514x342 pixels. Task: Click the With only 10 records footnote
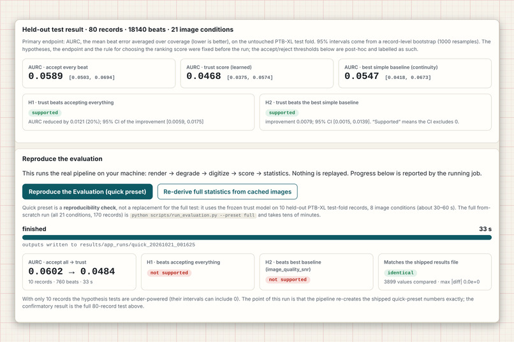click(x=248, y=303)
